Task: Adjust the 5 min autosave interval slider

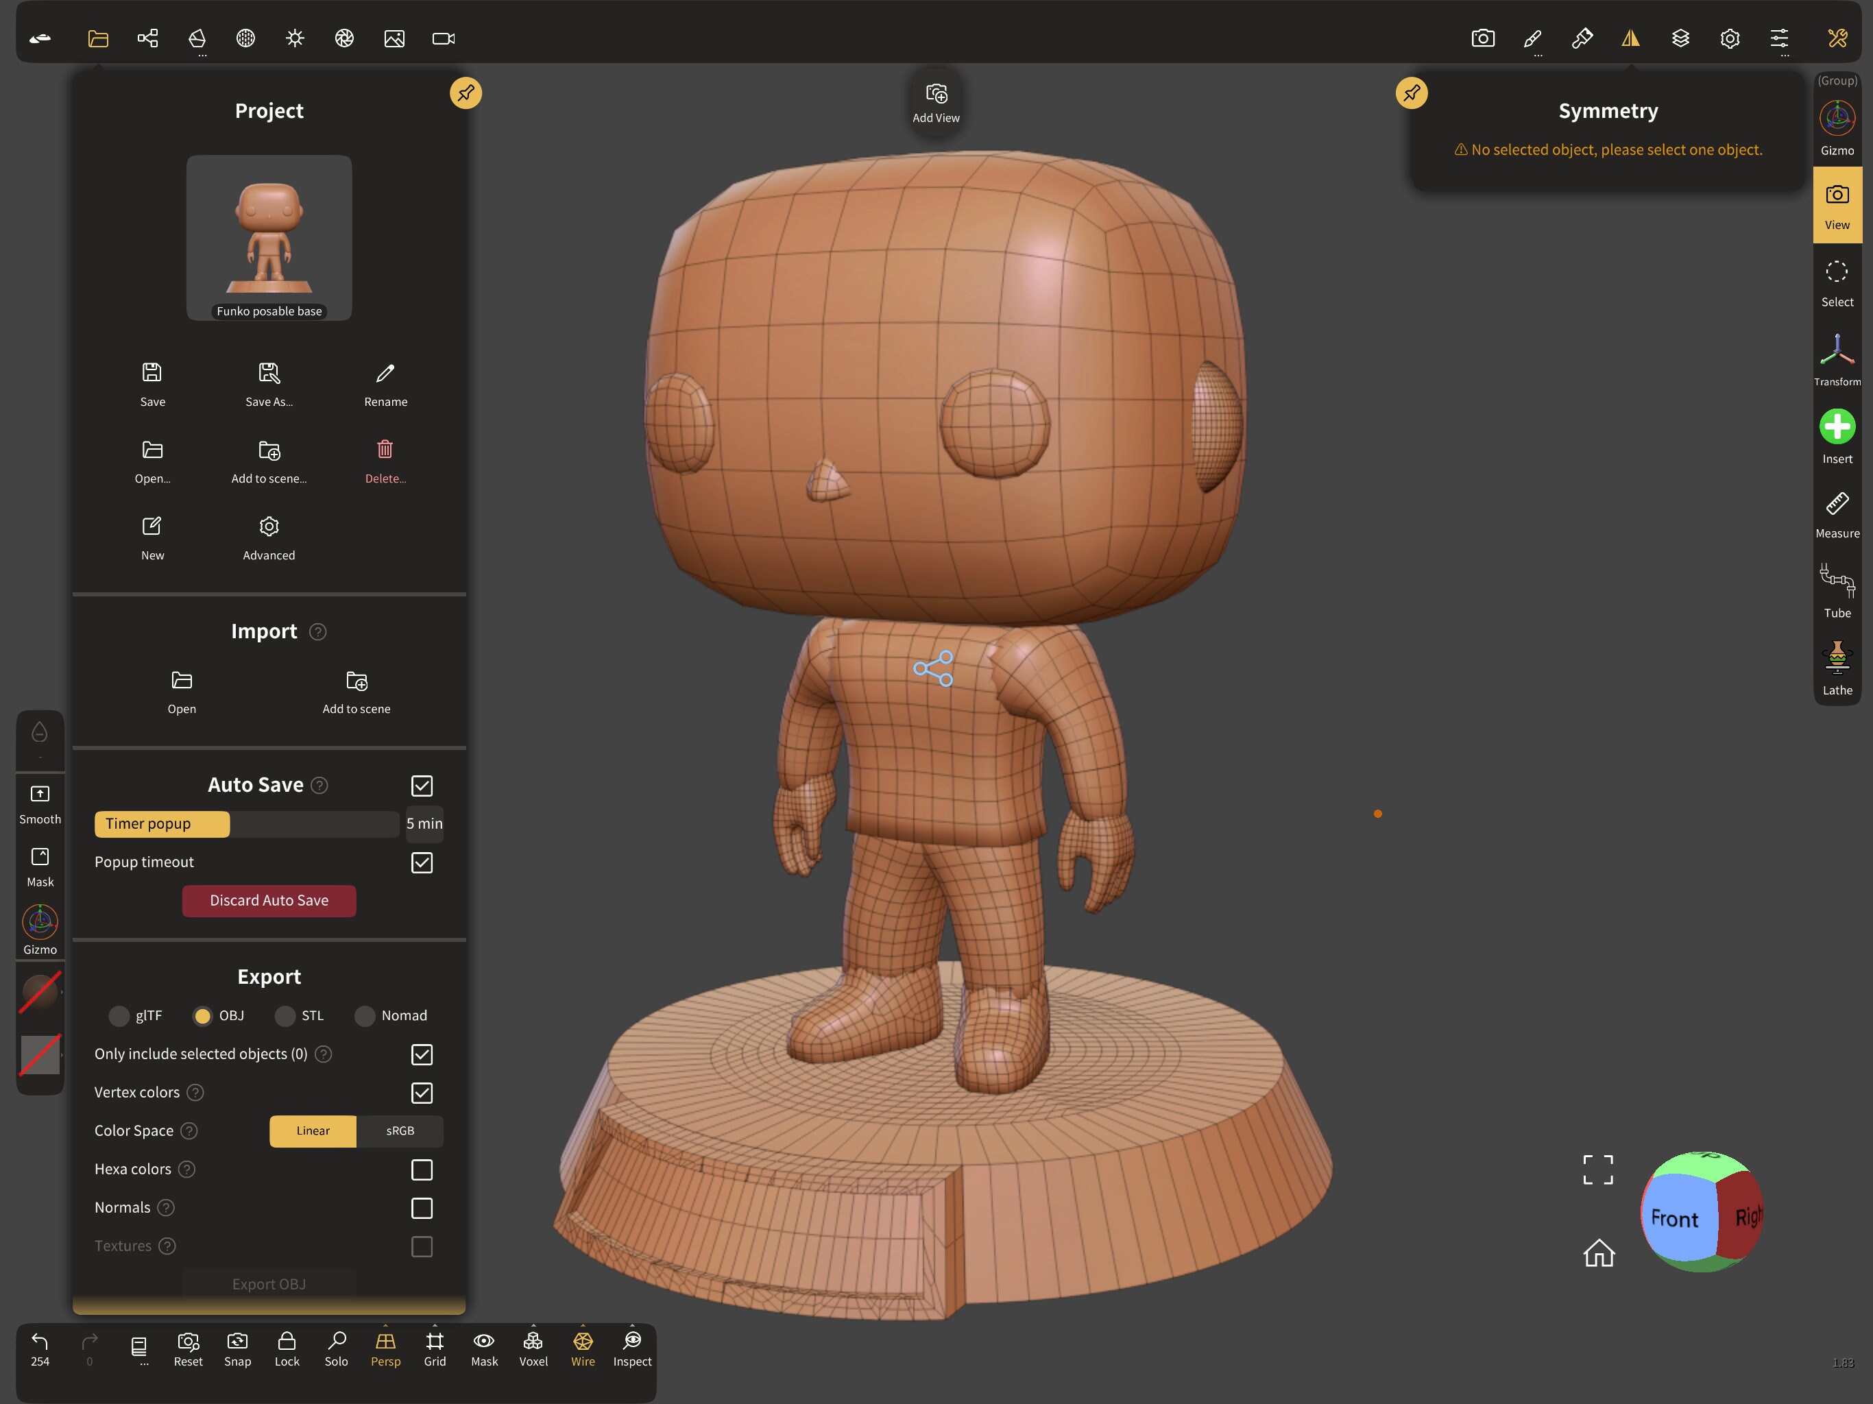Action: click(424, 823)
